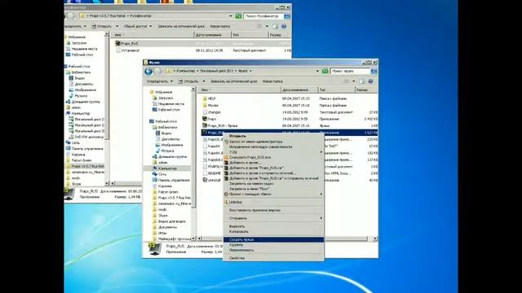Click Музыка note icon in Фрапс sidebar
Viewport: 522px width, 293px height.
click(158, 151)
